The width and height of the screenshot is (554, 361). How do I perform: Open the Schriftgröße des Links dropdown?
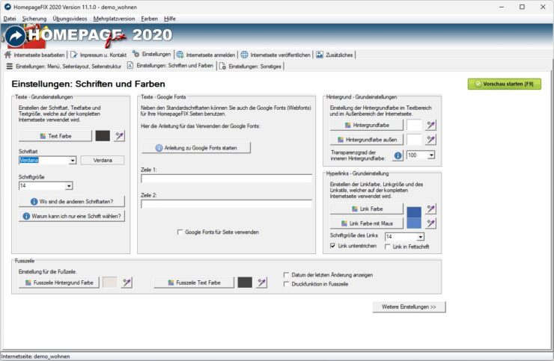coord(421,237)
